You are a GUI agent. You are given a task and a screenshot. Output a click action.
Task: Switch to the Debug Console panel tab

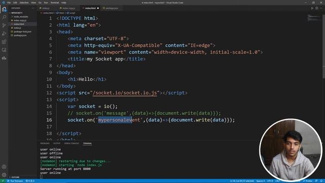(72, 143)
